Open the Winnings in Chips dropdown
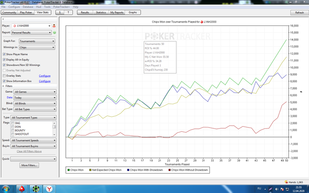This screenshot has height=193, width=309. click(37, 47)
